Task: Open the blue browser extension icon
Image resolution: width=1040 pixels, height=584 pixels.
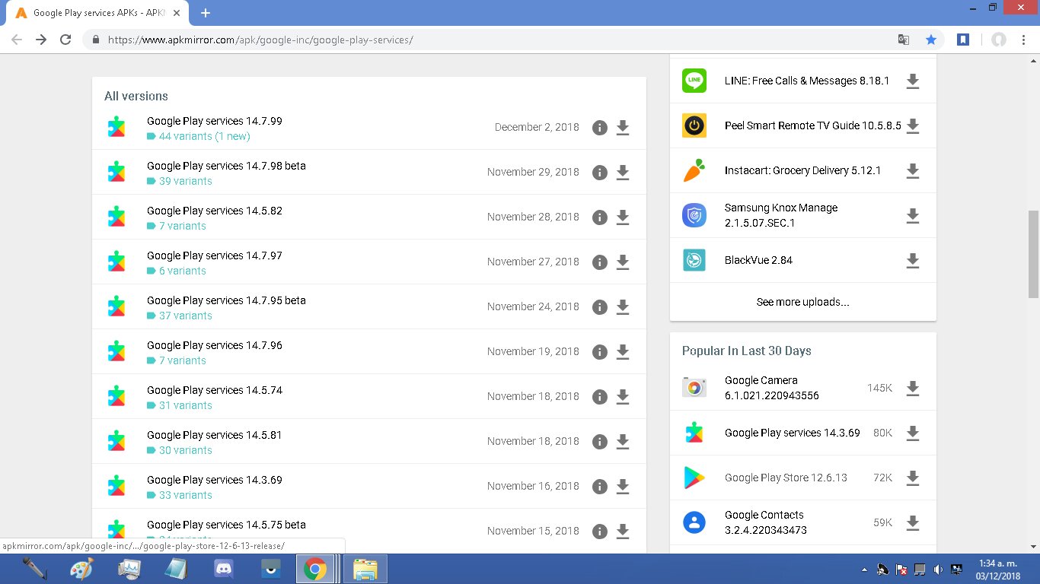Action: point(963,40)
